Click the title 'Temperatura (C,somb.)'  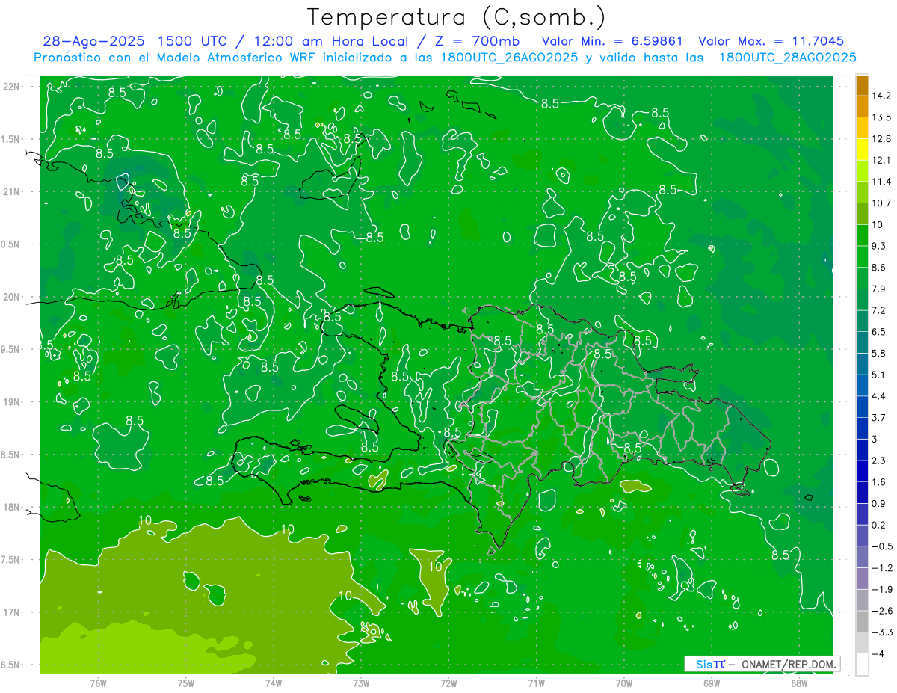tap(456, 17)
